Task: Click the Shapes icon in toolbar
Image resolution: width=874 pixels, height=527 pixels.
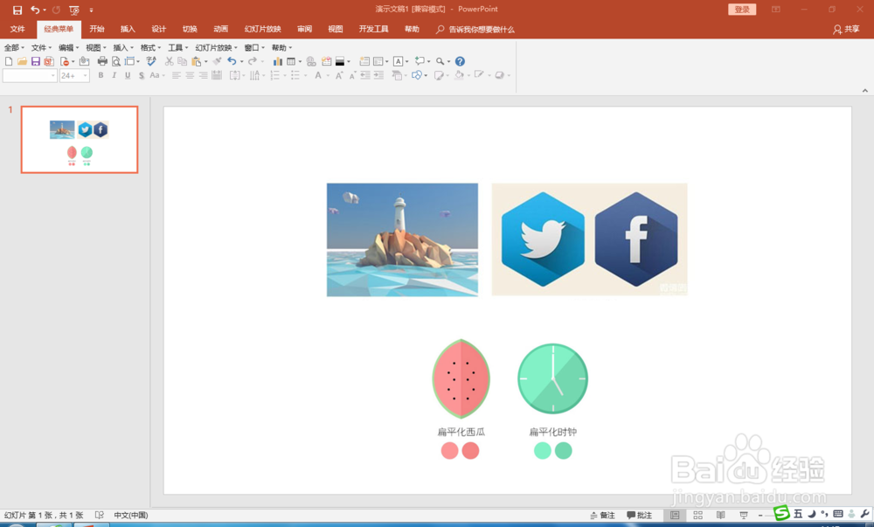Action: click(x=416, y=75)
